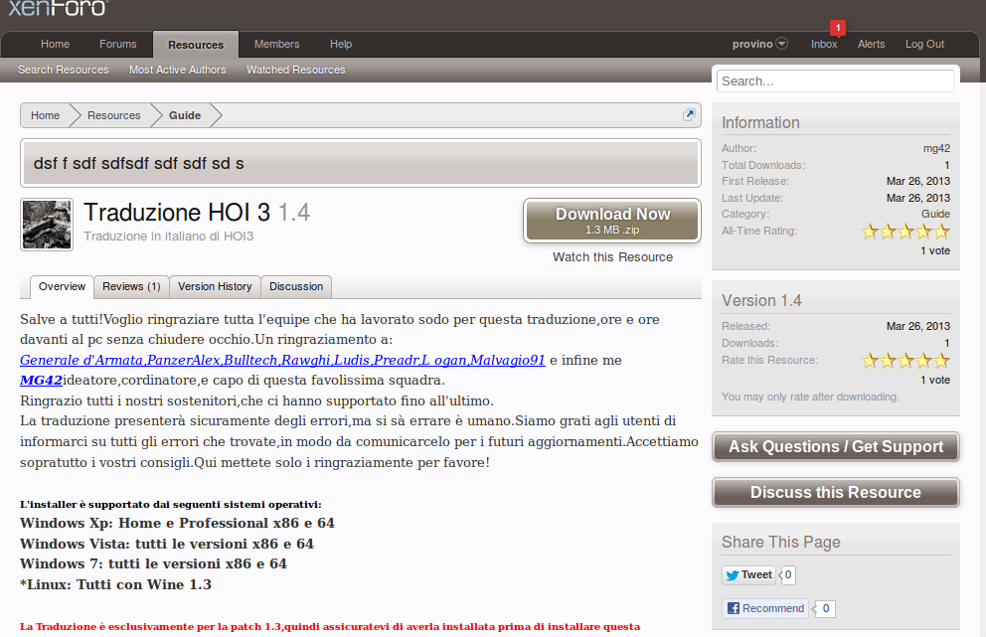Click the 'Windows Xp: Home e Professional' line
Screen dimensions: 986x637
[177, 523]
